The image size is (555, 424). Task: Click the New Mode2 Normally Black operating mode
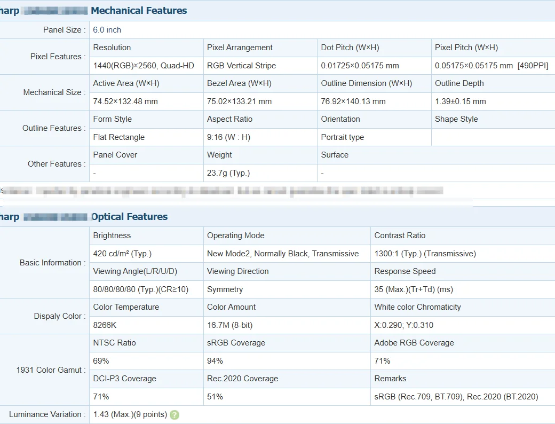283,254
